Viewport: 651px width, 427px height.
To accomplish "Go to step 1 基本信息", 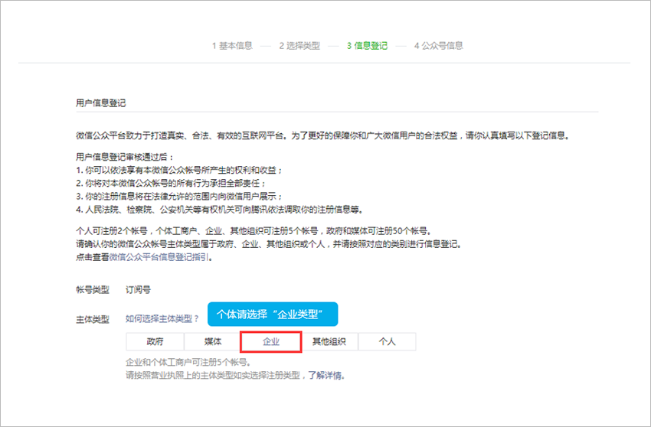I will [x=232, y=45].
